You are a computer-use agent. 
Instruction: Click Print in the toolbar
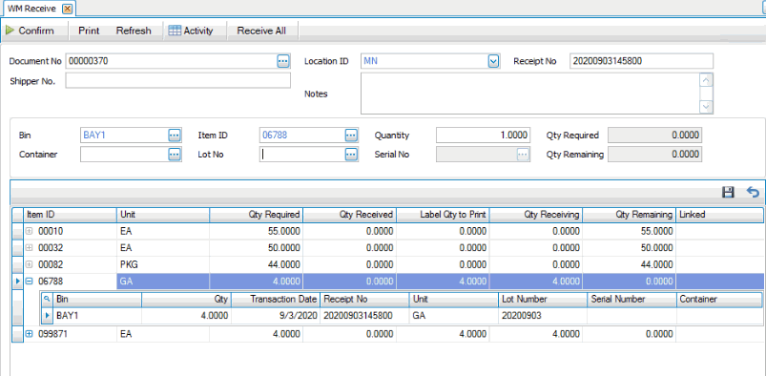(89, 31)
